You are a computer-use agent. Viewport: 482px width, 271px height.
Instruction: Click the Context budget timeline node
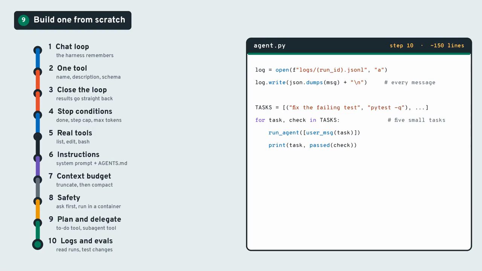coord(38,180)
